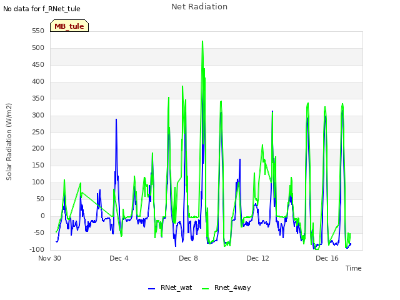Image resolution: width=400 pixels, height=300 pixels.
Task: Click the 450 y-axis tick label
Action: (x=38, y=64)
